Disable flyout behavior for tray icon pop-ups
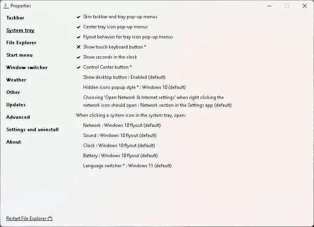The width and height of the screenshot is (314, 227). click(127, 37)
